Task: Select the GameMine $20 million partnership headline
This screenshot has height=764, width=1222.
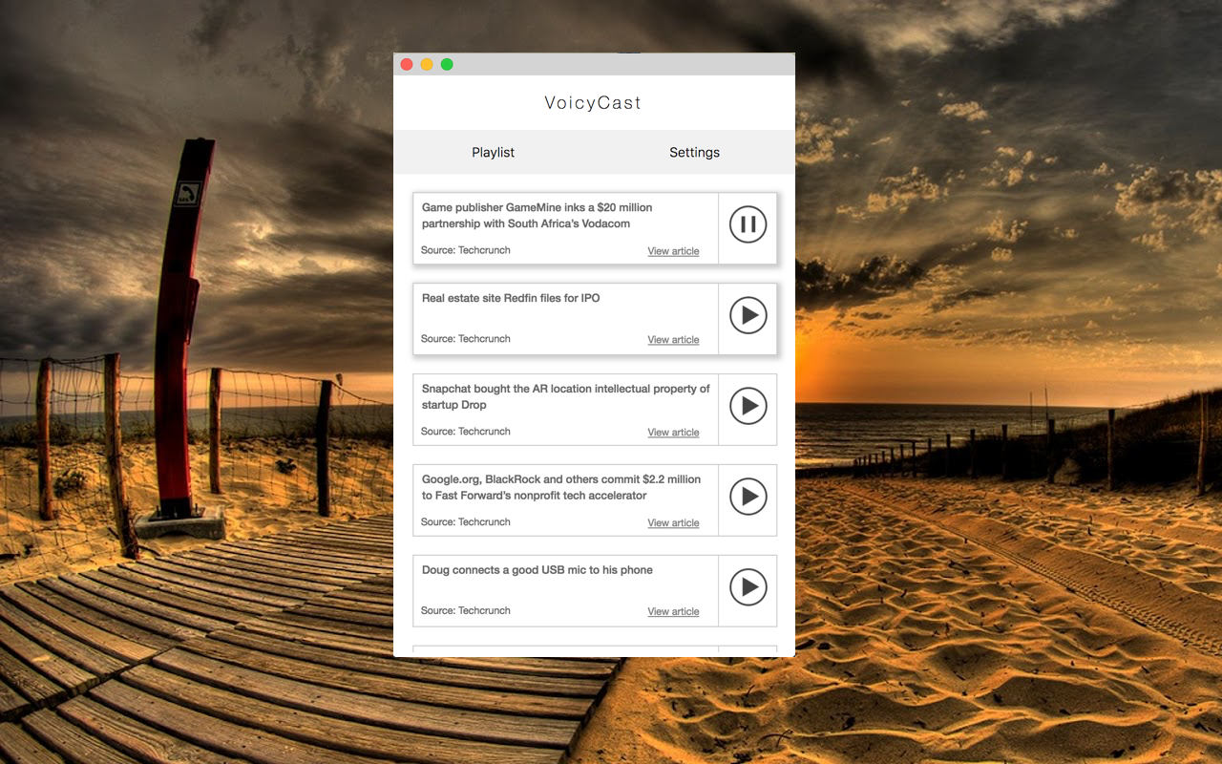Action: 537,216
